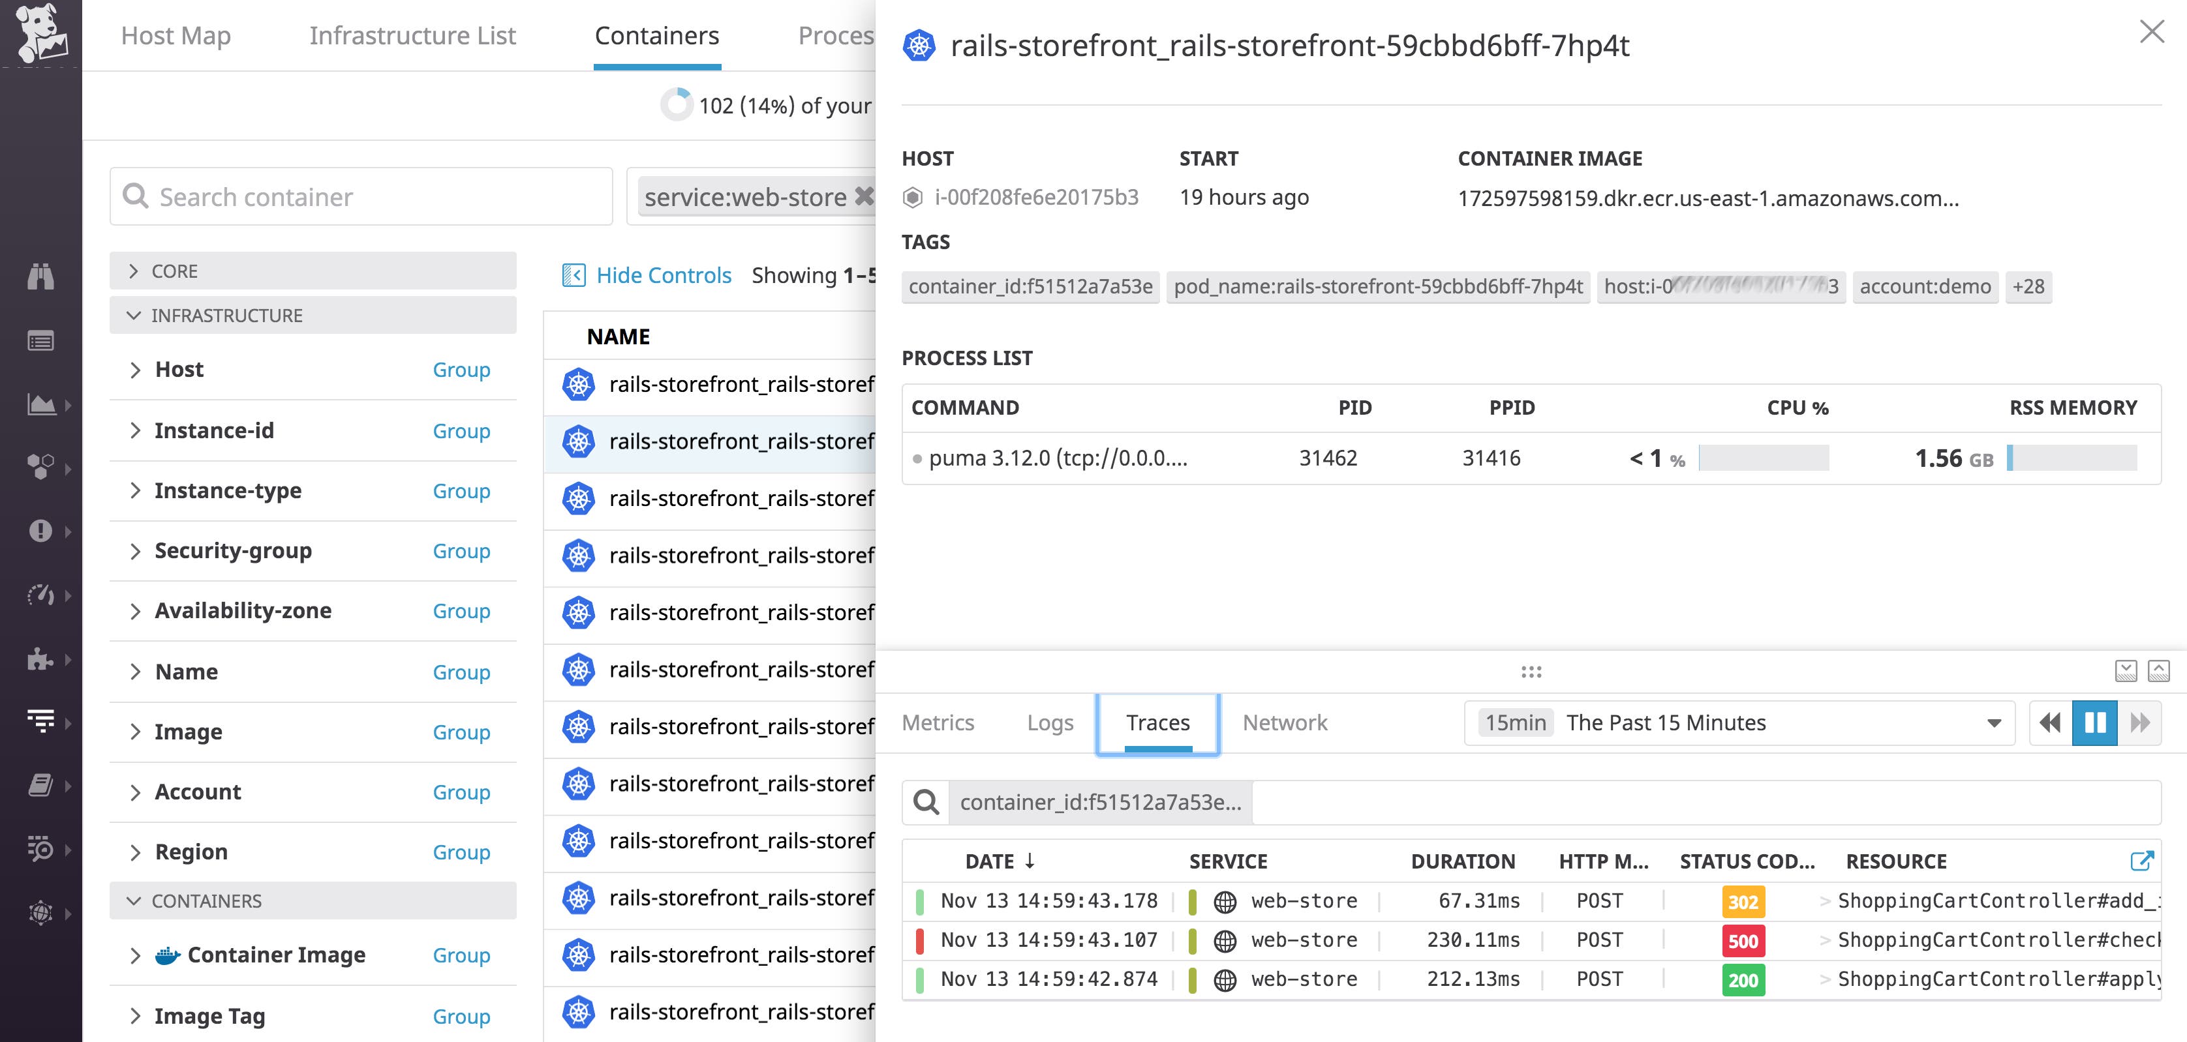
Task: Open Dashboards from the left sidebar
Action: (40, 405)
